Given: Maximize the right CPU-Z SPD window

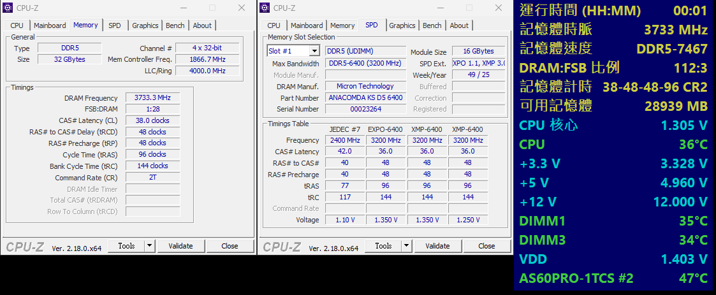Looking at the screenshot, I should [469, 8].
